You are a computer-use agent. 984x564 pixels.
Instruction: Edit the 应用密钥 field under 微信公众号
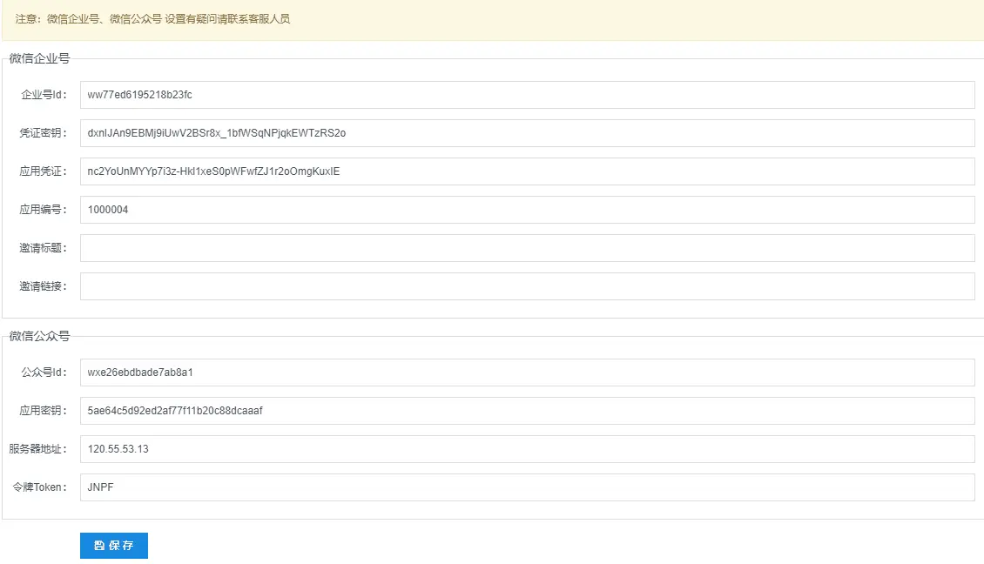pos(527,410)
